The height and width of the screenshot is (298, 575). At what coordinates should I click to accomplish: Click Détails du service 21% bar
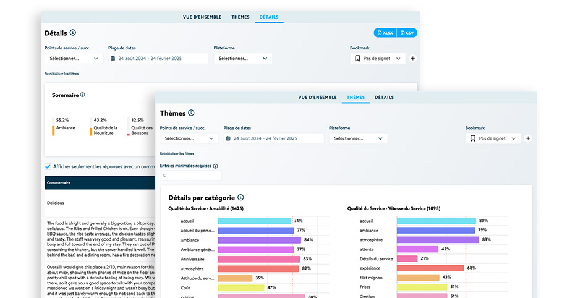(407, 258)
